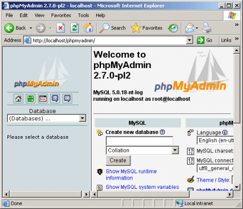Expand the toolbar overflow chevron

[237, 25]
